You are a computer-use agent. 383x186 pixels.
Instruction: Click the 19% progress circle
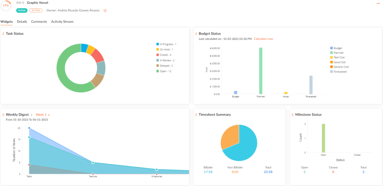click(6, 6)
